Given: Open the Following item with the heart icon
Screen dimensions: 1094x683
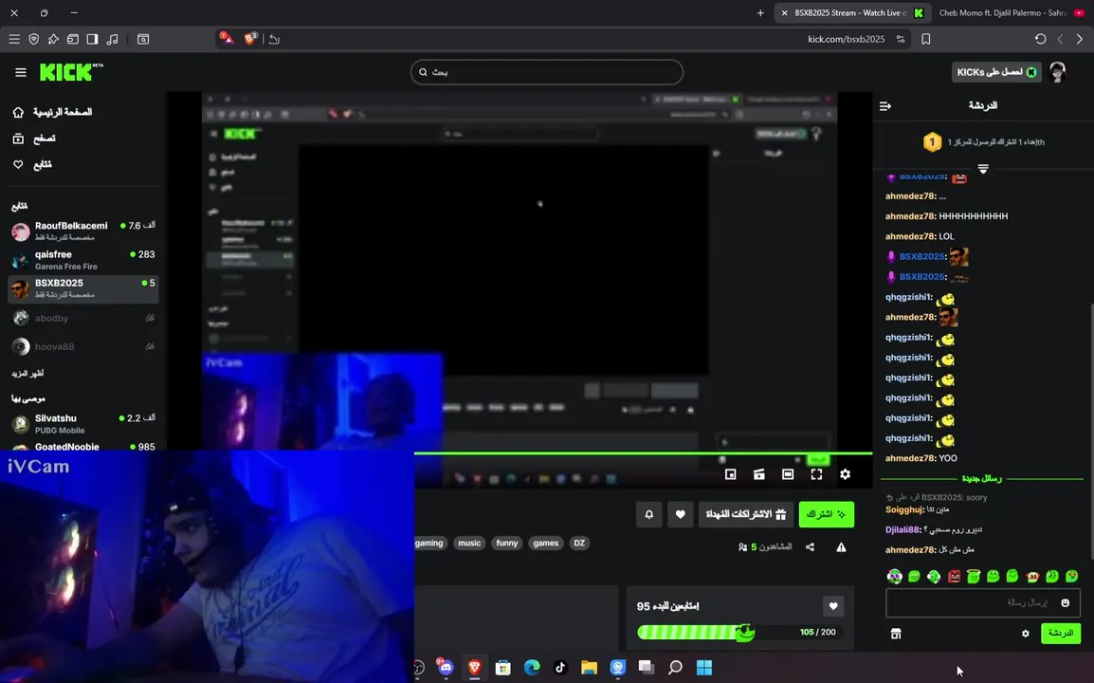Looking at the screenshot, I should [x=32, y=164].
